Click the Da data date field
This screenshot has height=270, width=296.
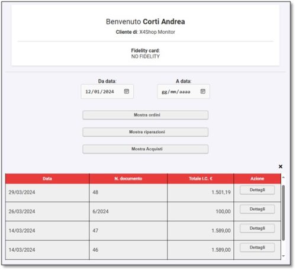point(107,91)
